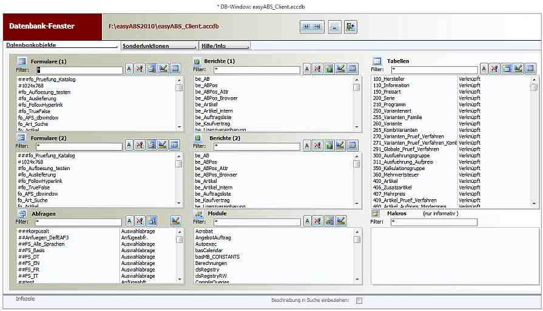
Task: Select '#fo_Auslieferung' in Formulare (1) list
Action: pyautogui.click(x=37, y=98)
